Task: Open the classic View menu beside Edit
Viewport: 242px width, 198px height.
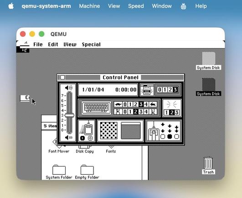Action: [x=70, y=44]
